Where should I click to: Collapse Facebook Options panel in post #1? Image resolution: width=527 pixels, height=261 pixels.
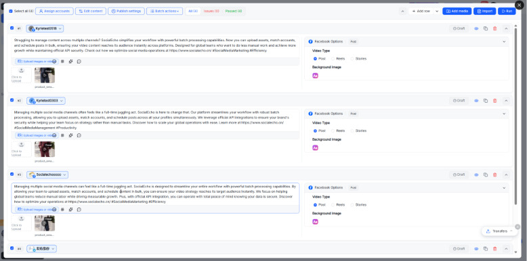click(504, 42)
